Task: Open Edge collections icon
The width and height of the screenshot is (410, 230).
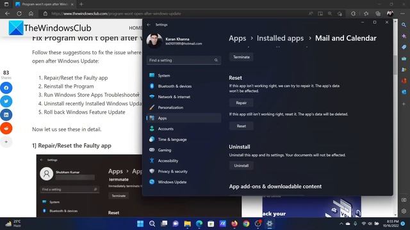Action: (378, 13)
